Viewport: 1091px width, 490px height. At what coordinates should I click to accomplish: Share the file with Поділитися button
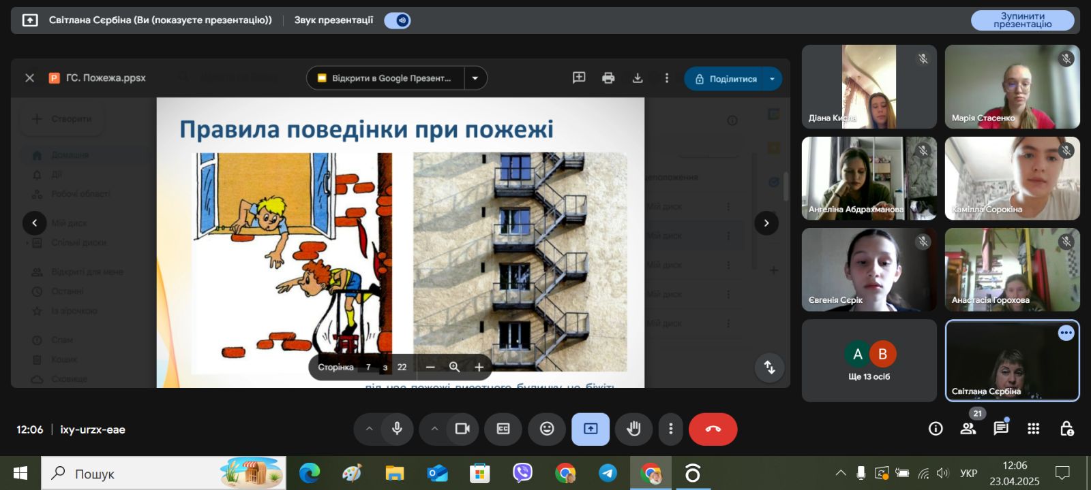coord(726,79)
